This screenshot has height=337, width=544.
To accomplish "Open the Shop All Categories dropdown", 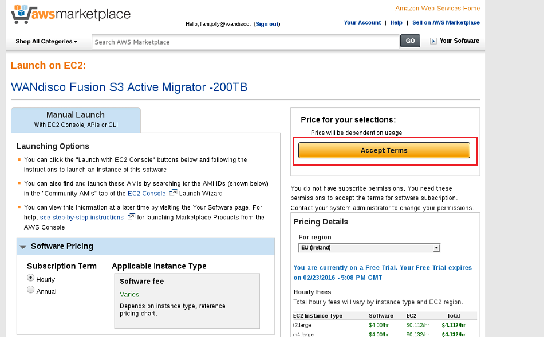I will point(46,42).
